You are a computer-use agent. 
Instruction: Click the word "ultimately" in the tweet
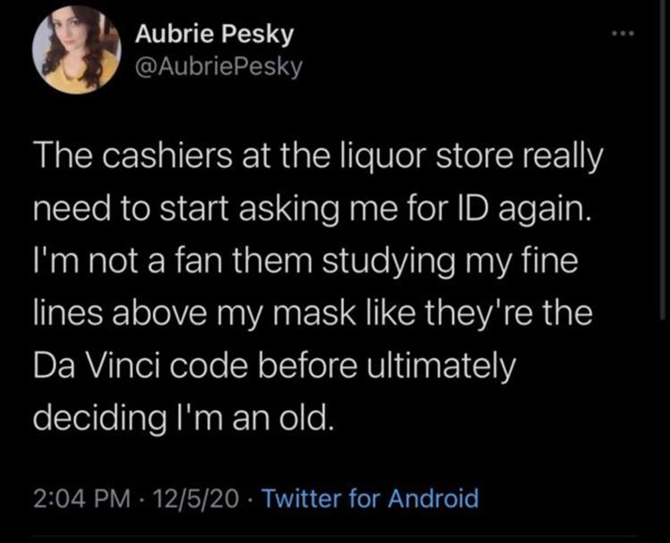coord(441,366)
